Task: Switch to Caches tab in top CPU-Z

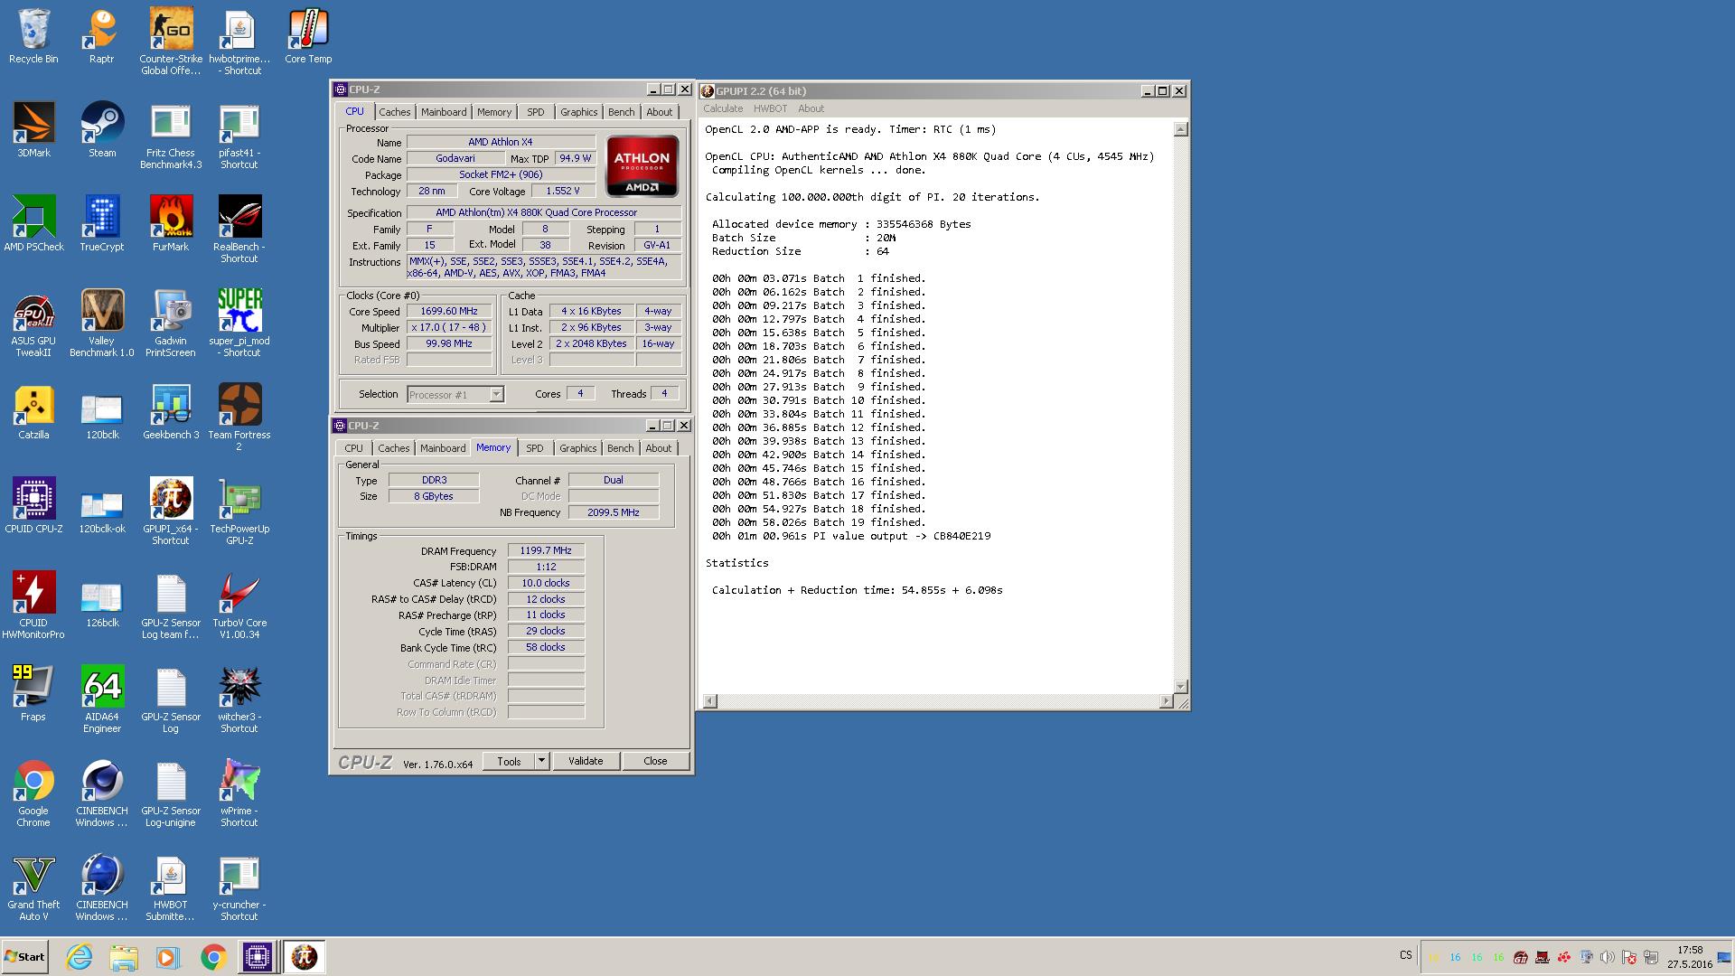Action: point(395,112)
